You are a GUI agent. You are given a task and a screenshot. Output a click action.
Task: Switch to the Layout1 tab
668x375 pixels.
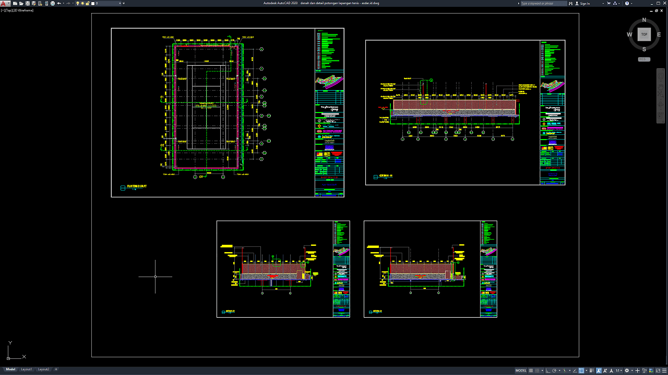pos(26,369)
